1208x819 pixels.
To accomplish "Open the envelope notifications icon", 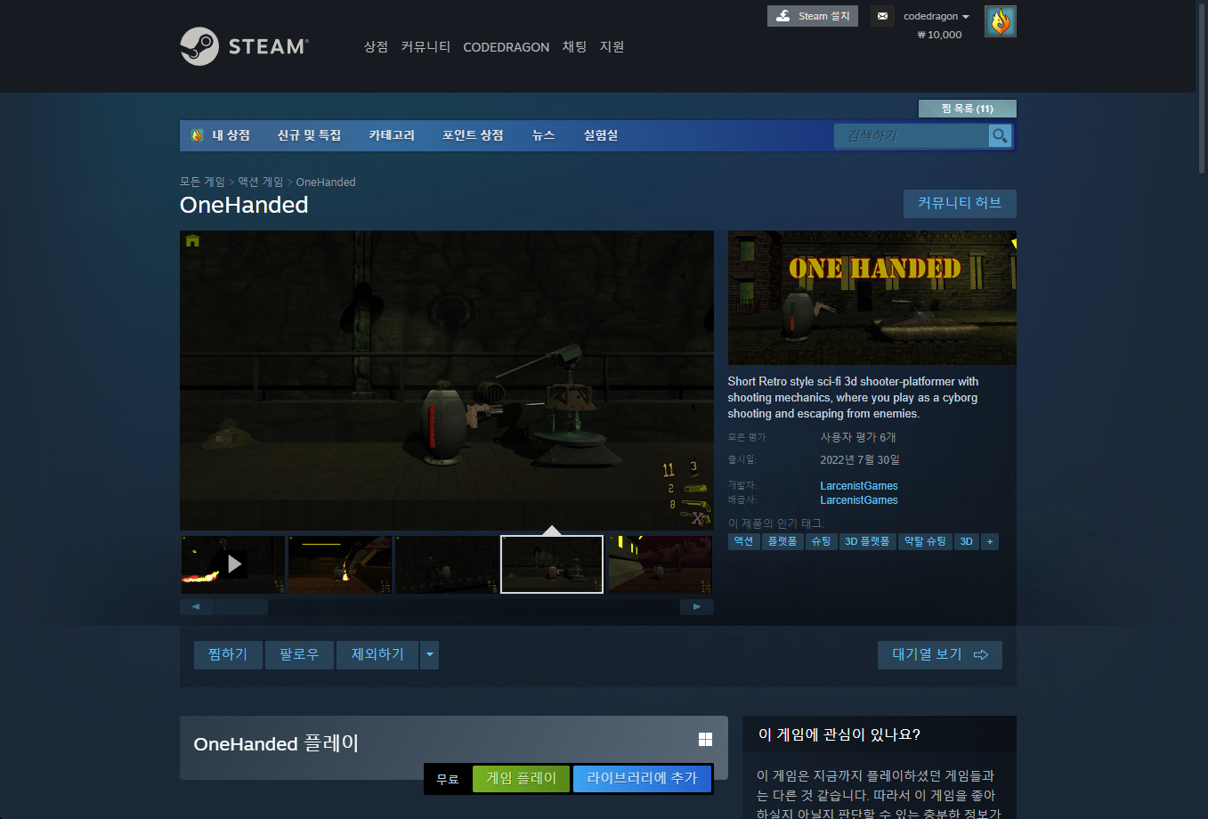I will point(882,16).
